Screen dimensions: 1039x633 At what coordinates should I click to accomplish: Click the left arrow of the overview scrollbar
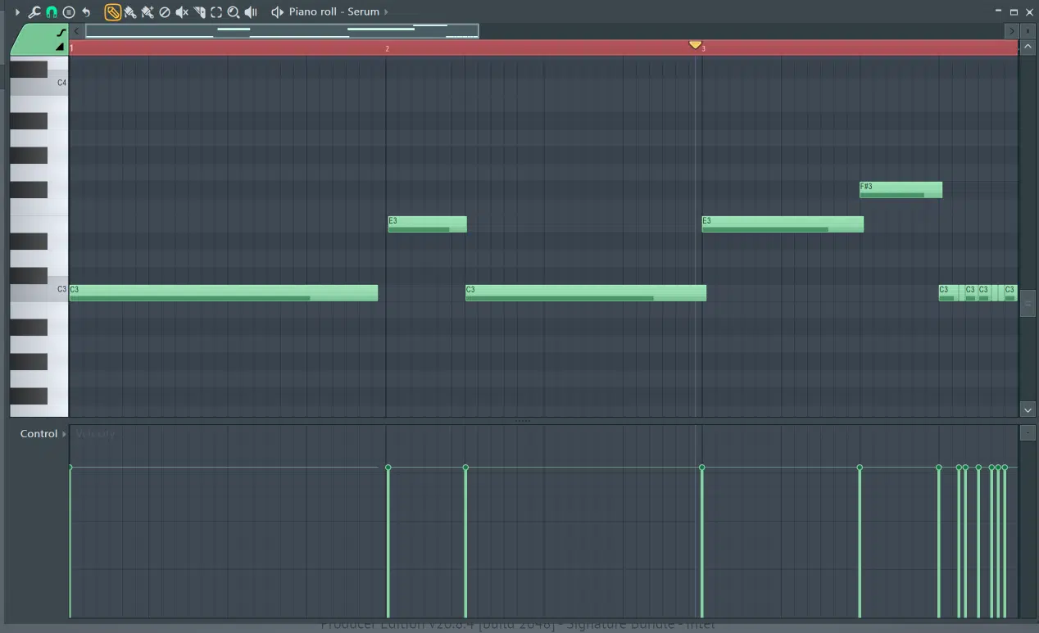[x=76, y=31]
